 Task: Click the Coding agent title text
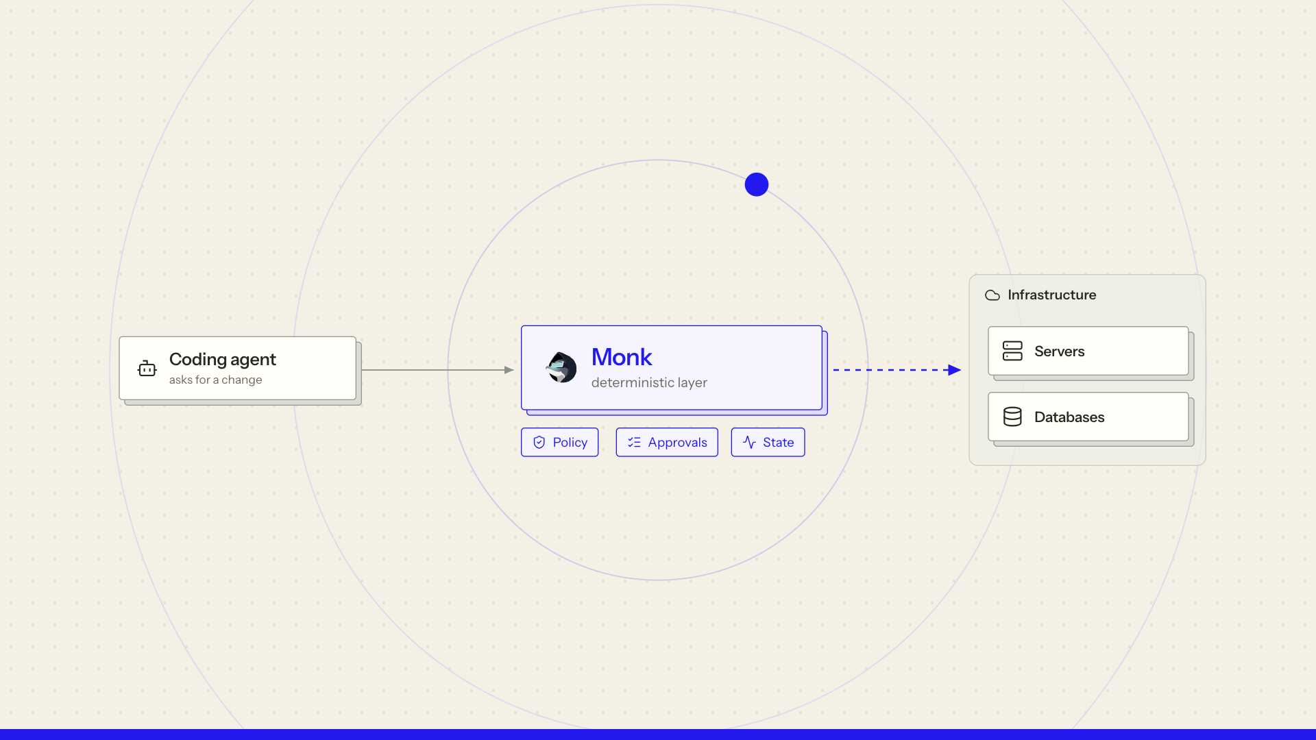(222, 360)
